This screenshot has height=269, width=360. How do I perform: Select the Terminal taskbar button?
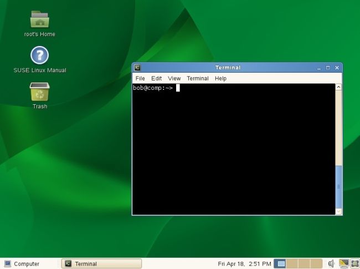click(x=101, y=263)
